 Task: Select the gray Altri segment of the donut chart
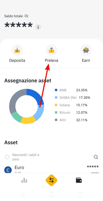[17, 100]
